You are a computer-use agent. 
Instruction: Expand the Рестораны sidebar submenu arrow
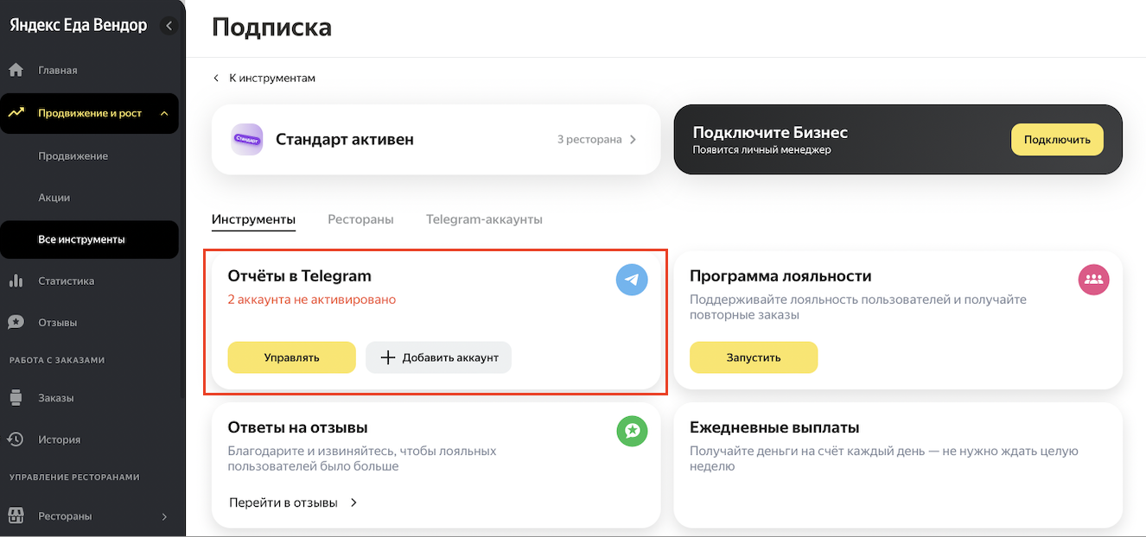[x=164, y=516]
